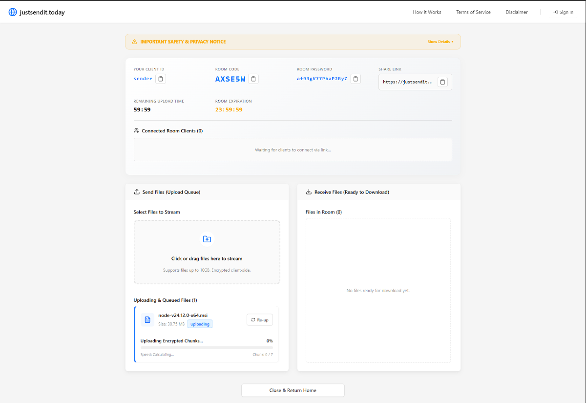Copy the room password via clipboard icon
The height and width of the screenshot is (403, 586).
(356, 79)
